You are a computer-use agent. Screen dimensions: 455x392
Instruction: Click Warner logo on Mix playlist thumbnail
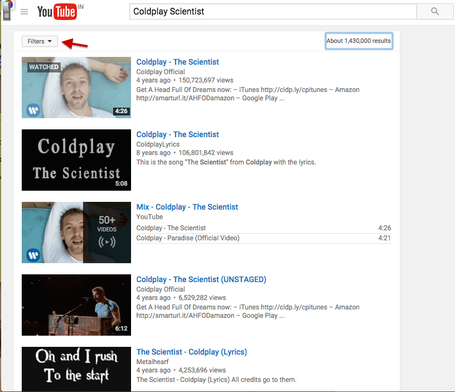tap(33, 255)
